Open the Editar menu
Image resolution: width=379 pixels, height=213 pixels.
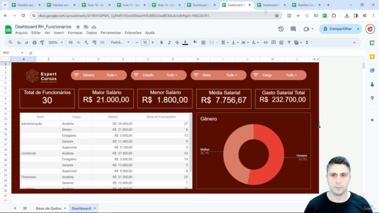(36, 33)
